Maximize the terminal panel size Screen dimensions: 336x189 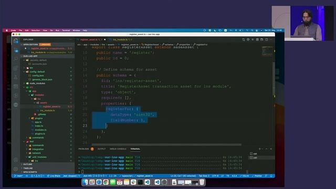pos(267,149)
